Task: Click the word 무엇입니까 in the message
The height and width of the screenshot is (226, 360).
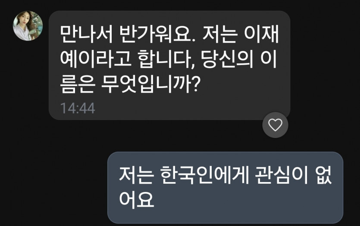Action: [146, 84]
